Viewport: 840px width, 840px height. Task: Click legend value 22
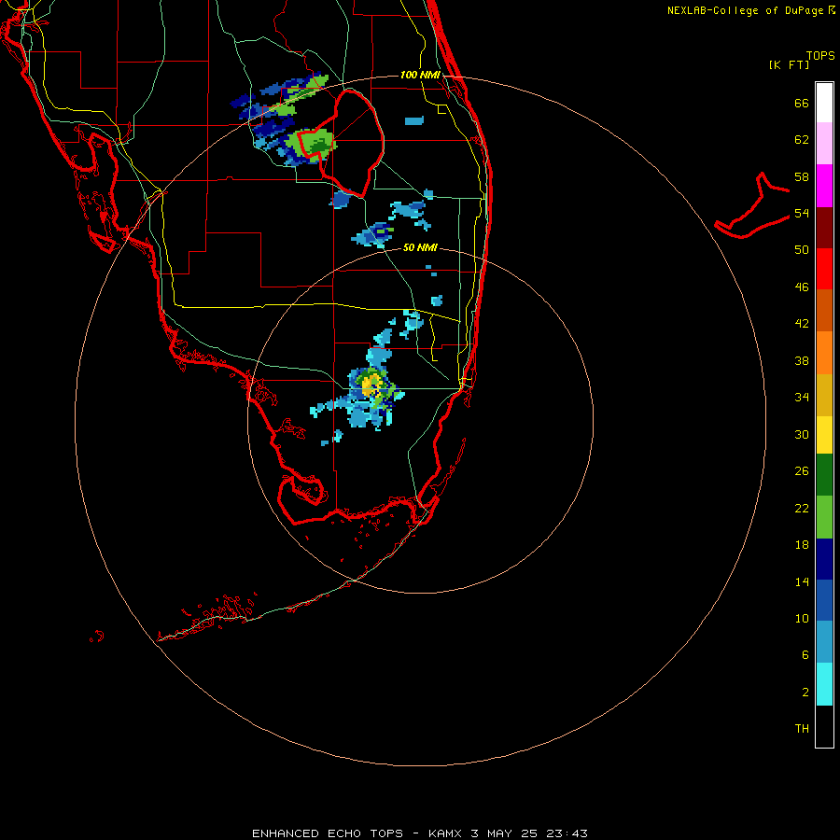(x=802, y=508)
